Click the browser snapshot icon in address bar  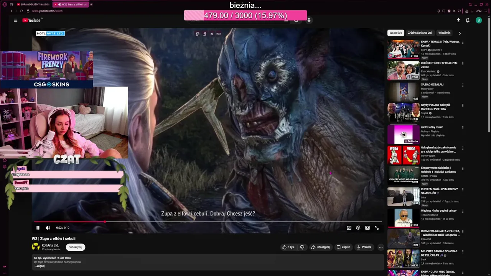[444, 11]
